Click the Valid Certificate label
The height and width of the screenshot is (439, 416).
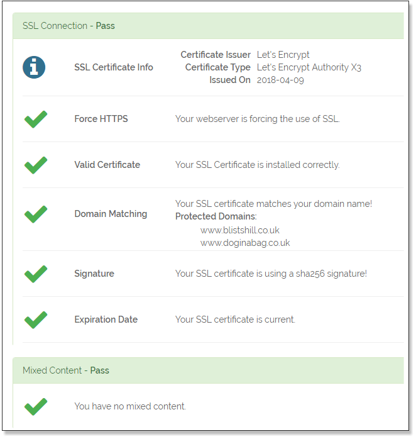point(107,165)
